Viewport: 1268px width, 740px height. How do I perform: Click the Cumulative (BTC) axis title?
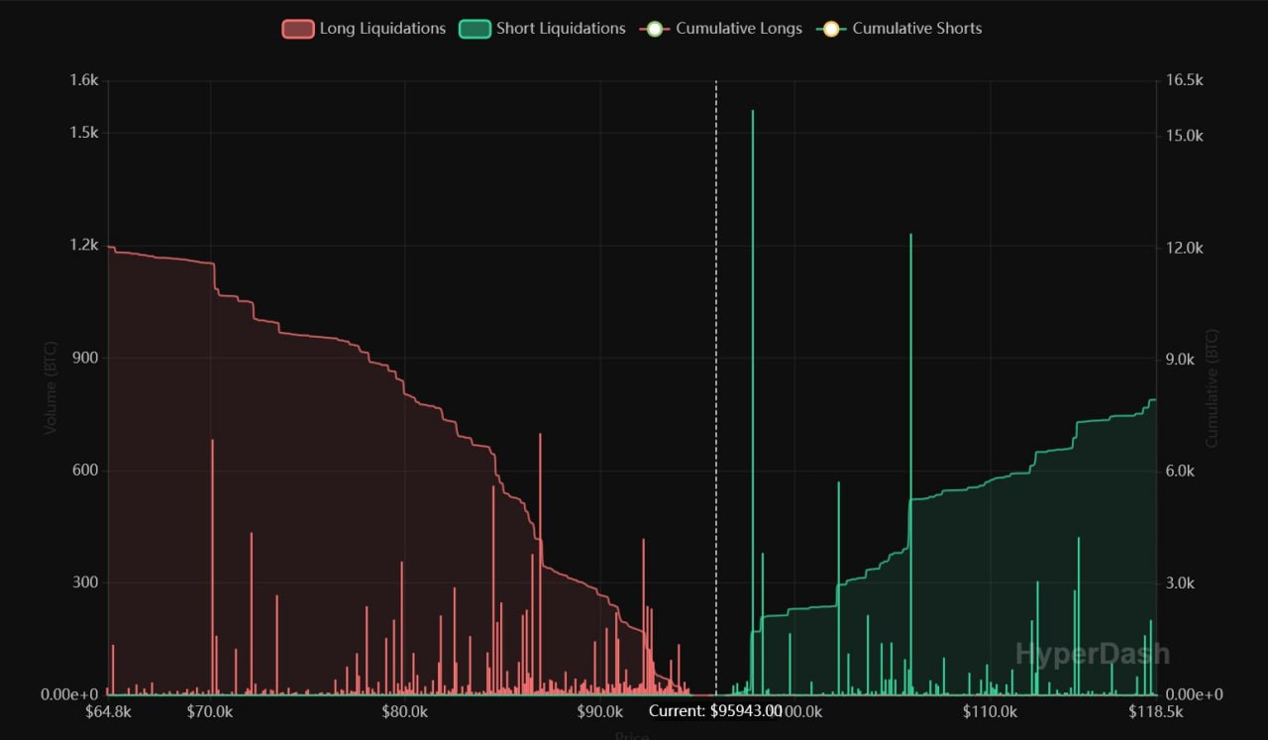pyautogui.click(x=1213, y=387)
